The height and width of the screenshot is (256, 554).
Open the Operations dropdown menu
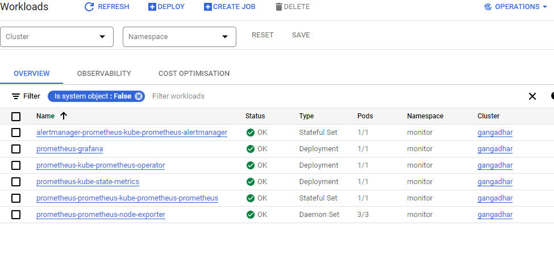point(515,7)
